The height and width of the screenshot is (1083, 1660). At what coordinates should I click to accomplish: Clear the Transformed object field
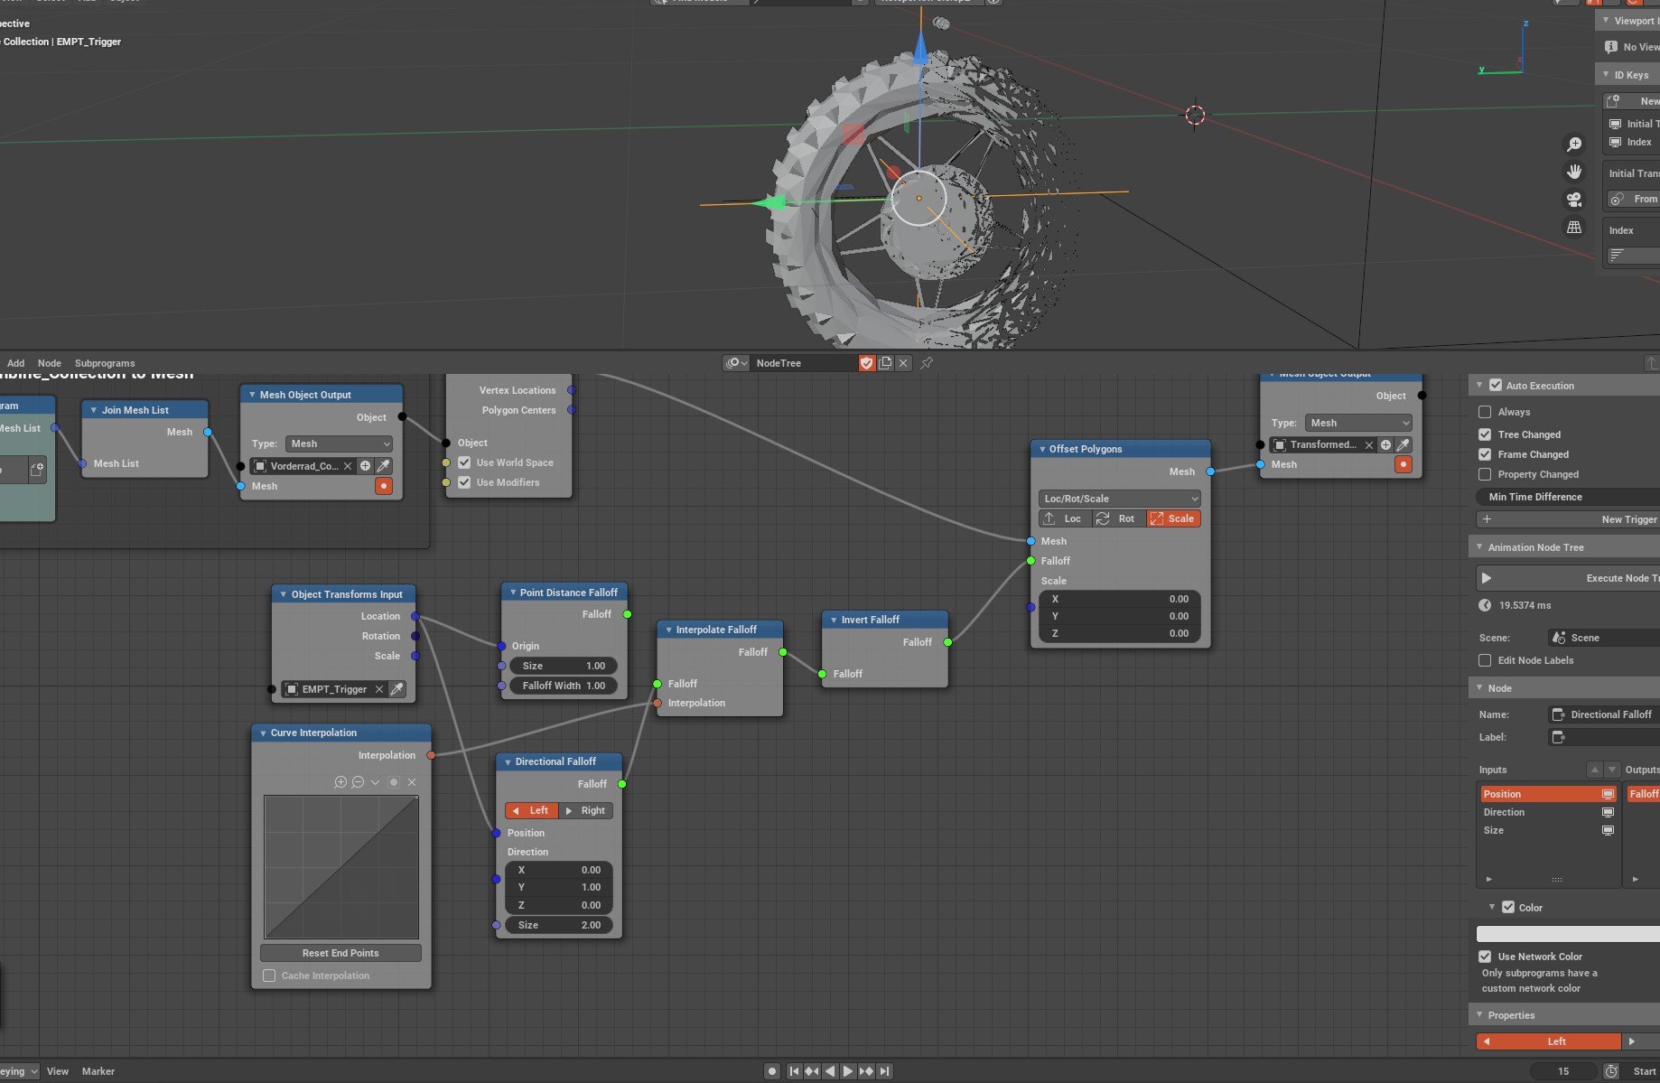[x=1369, y=444]
